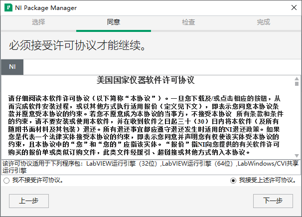Click the 必须接受许可协议才能继续 header text
This screenshot has width=302, height=217.
coord(77,46)
